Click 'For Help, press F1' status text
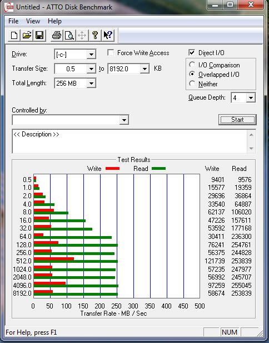Screen dimensions: 269x343 click(x=31, y=332)
